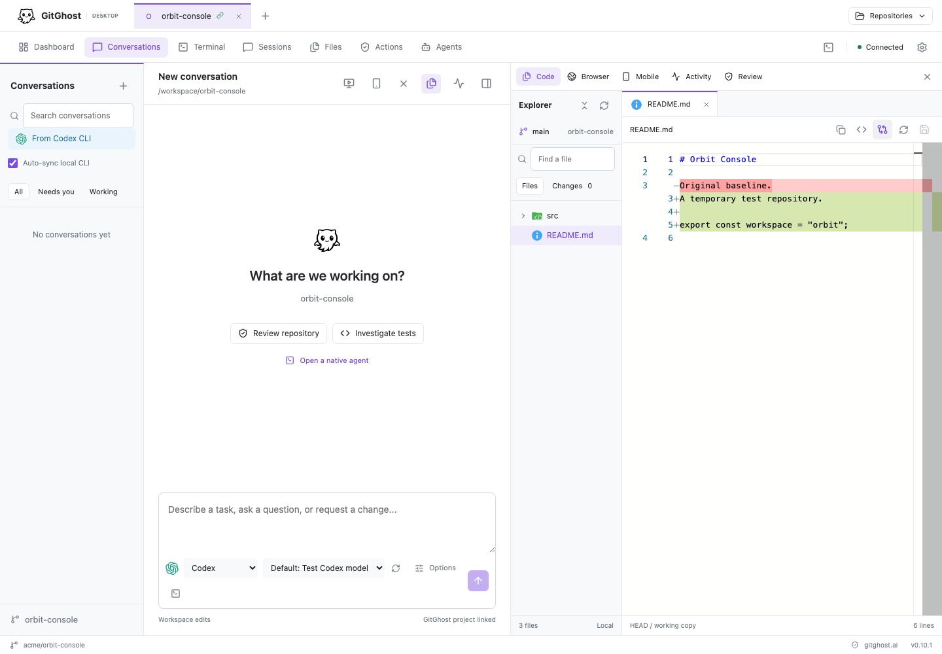Close the right side panel
The image size is (942, 654).
tap(927, 77)
